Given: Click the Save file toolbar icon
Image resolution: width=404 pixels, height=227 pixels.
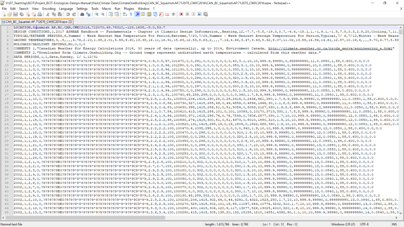Looking at the screenshot, I should point(16,15).
